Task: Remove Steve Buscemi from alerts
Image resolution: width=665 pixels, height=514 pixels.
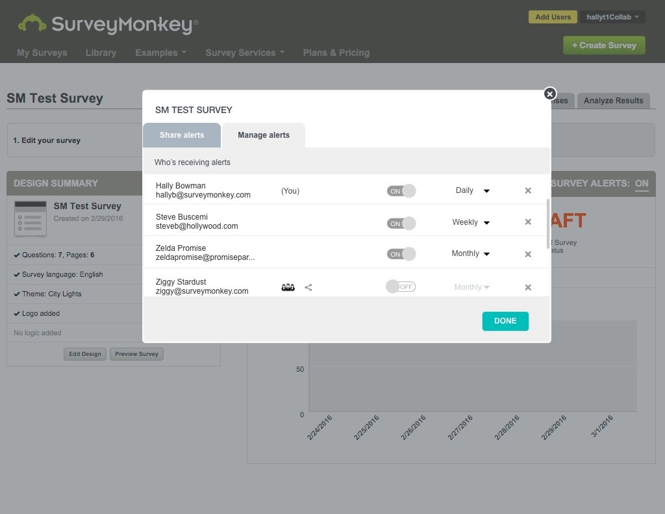Action: pos(528,222)
